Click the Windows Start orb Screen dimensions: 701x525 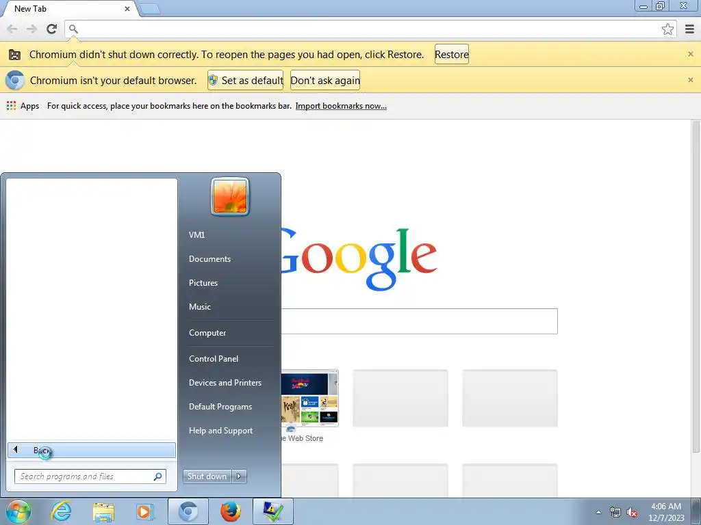(18, 511)
